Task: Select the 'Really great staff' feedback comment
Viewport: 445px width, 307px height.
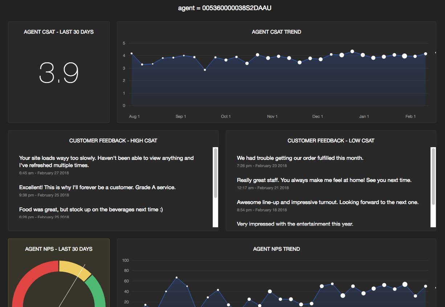Action: click(x=324, y=180)
